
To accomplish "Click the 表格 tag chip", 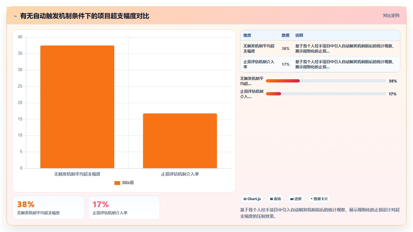I will 275,199.
